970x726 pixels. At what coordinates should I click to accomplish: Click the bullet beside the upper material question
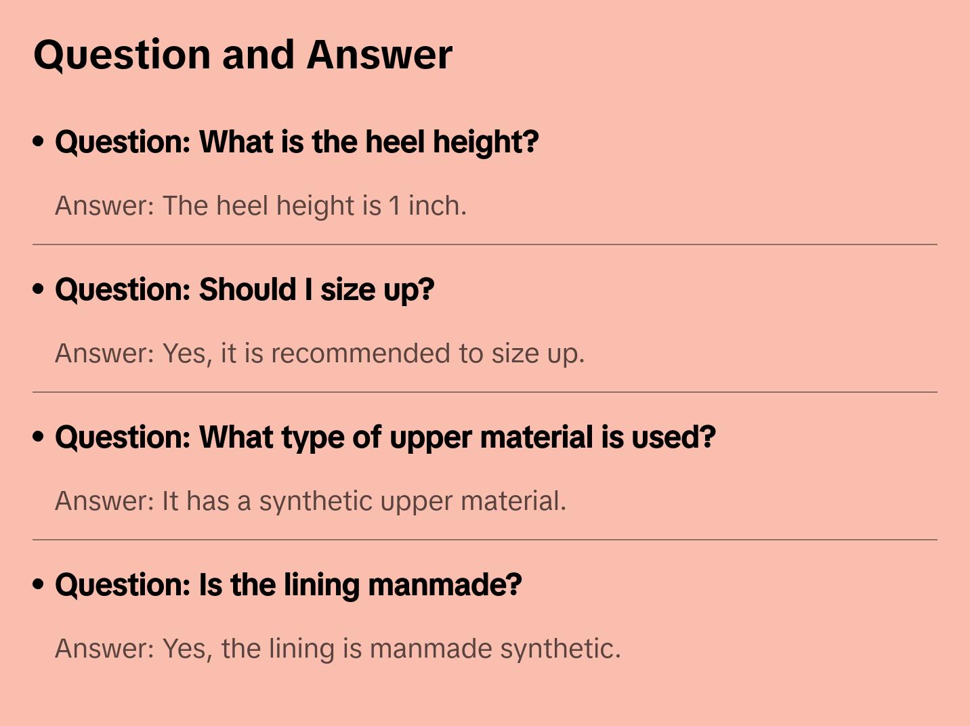[x=39, y=437]
